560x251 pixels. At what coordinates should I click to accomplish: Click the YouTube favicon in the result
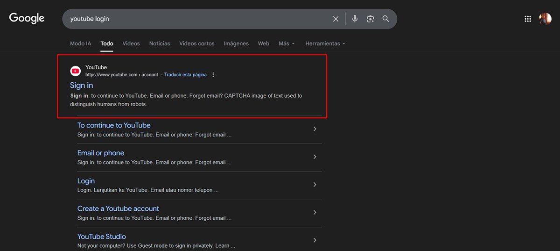pyautogui.click(x=75, y=71)
